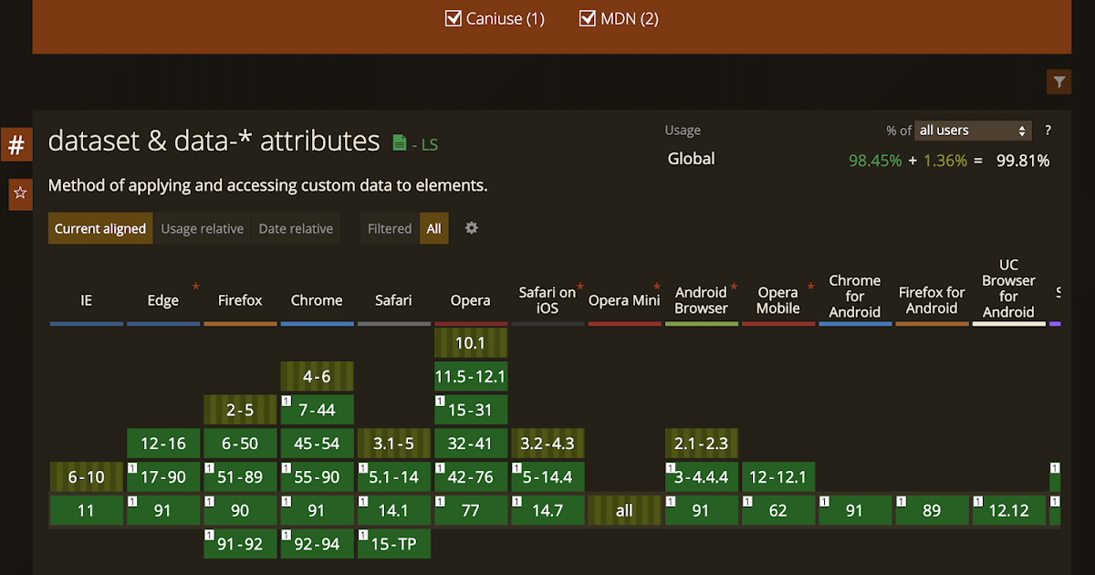
Task: Open the all users dropdown
Action: click(x=972, y=131)
